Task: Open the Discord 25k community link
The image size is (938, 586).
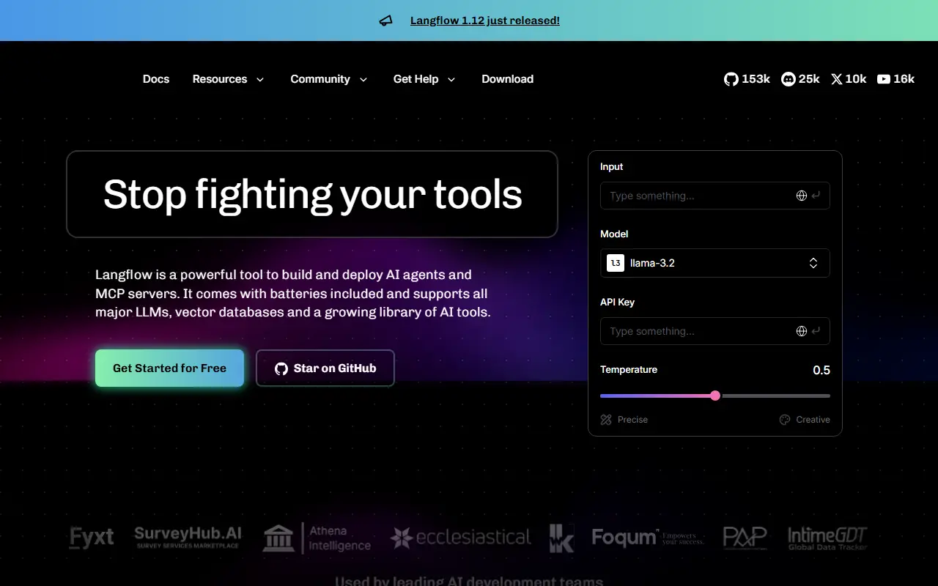Action: tap(800, 79)
